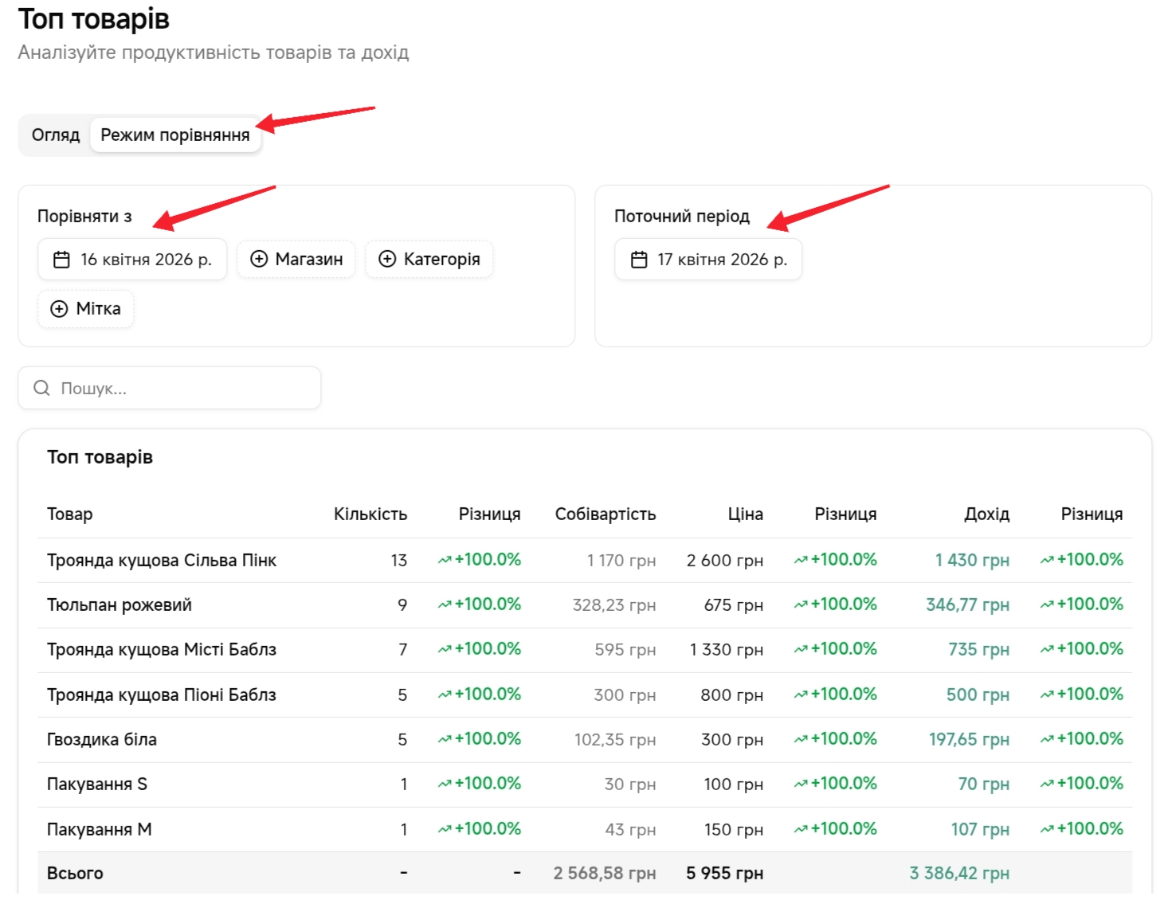Click the trend icon in the Пакування M income difference
The width and height of the screenshot is (1164, 900).
click(1047, 830)
